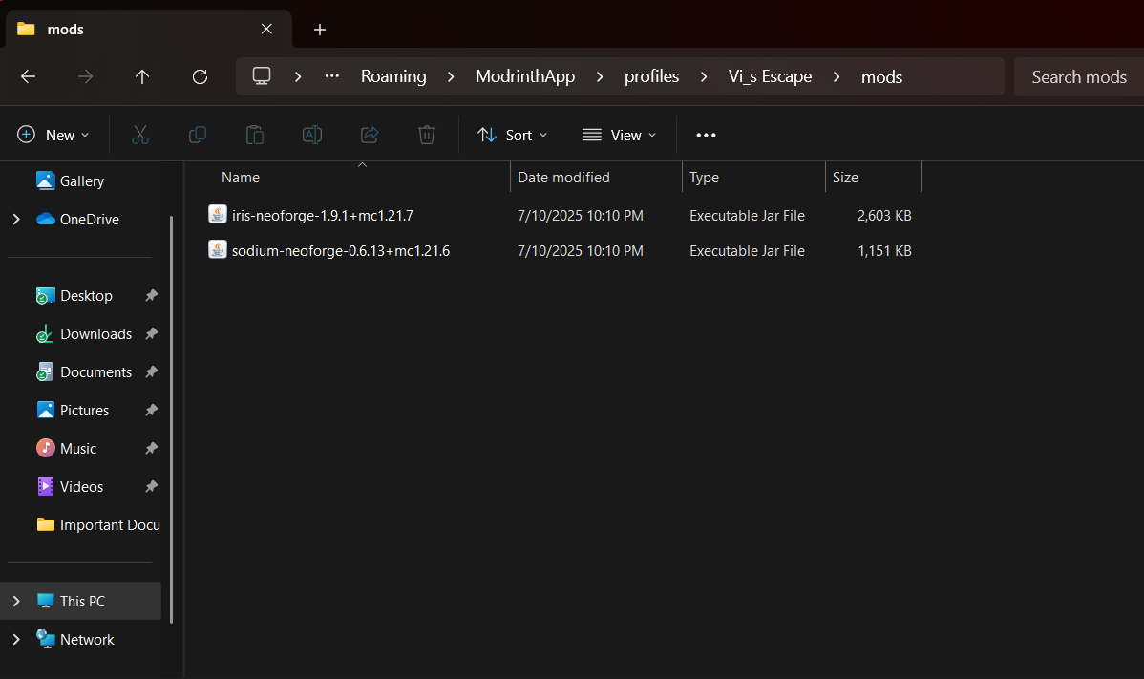Unpin Videos using its pin icon
Image resolution: width=1144 pixels, height=679 pixels.
[151, 486]
